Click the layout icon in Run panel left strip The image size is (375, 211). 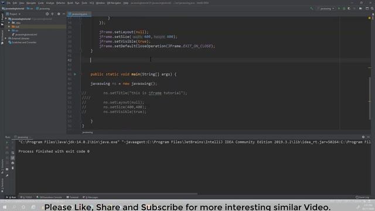click(x=7, y=169)
